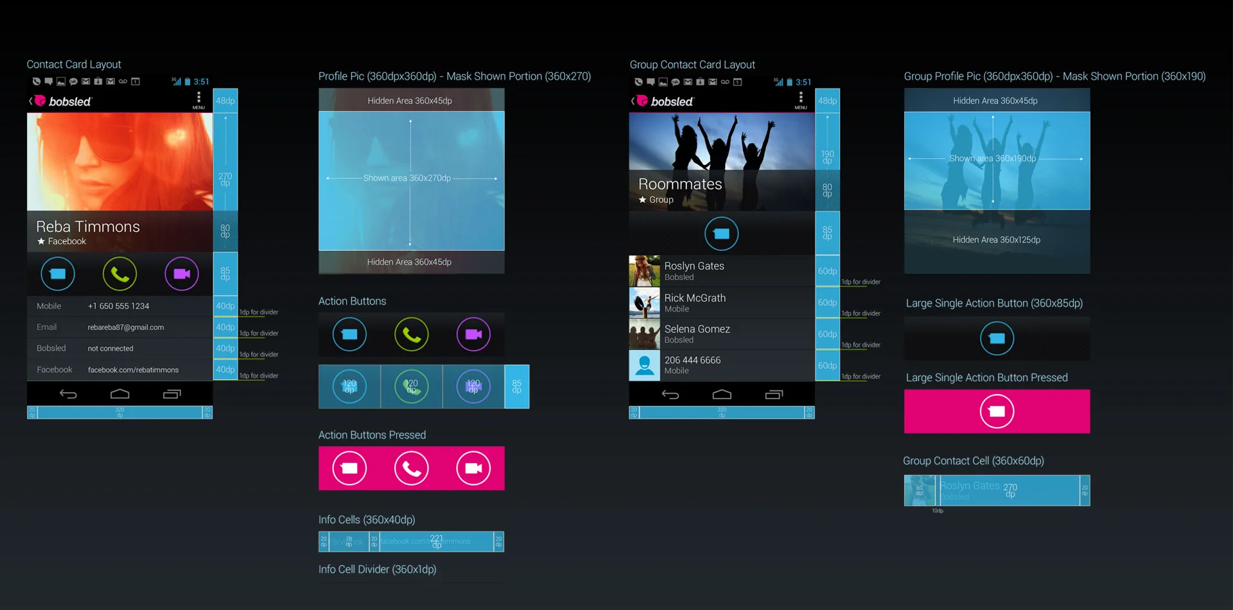Viewport: 1233px width, 610px height.
Task: Tap the recent apps button under Contact Card
Action: (x=172, y=394)
